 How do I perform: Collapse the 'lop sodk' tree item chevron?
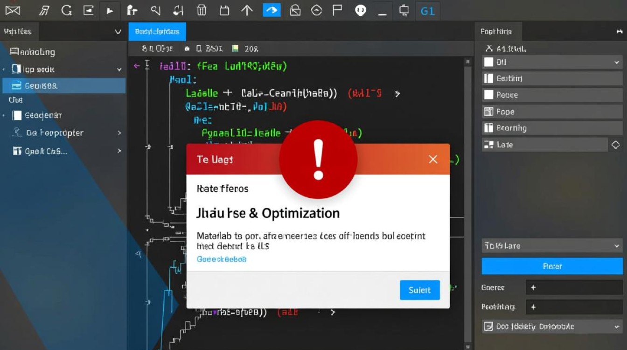[119, 70]
